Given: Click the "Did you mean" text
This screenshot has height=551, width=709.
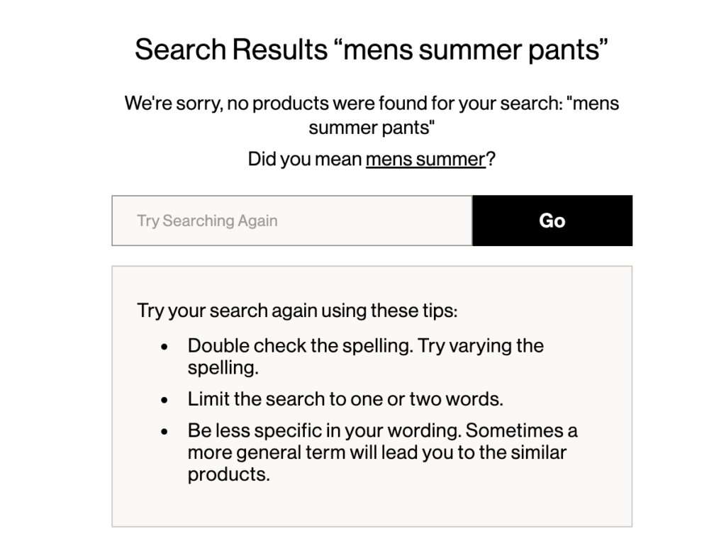Looking at the screenshot, I should click(x=305, y=160).
